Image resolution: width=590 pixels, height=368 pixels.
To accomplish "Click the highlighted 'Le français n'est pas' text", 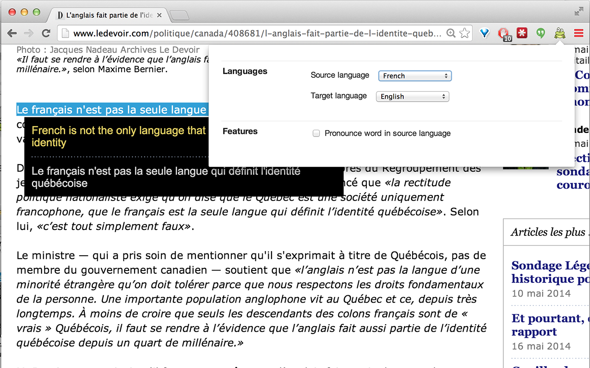I will tap(112, 109).
